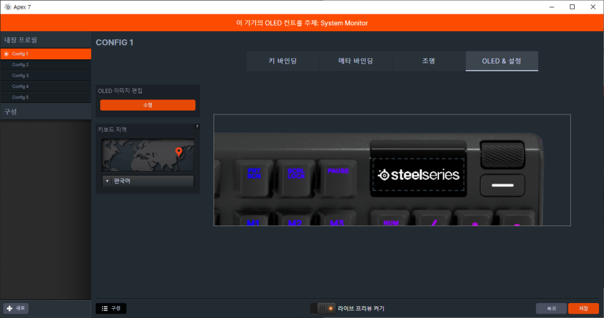Image resolution: width=604 pixels, height=318 pixels.
Task: Click the M3 key
Action: coord(337,219)
